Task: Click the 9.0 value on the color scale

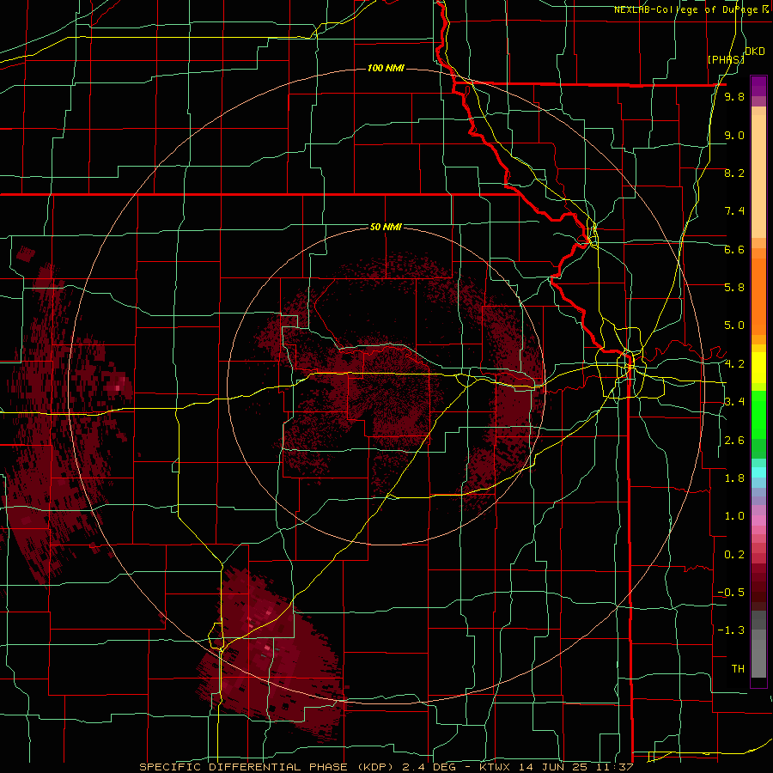Action: (x=734, y=135)
